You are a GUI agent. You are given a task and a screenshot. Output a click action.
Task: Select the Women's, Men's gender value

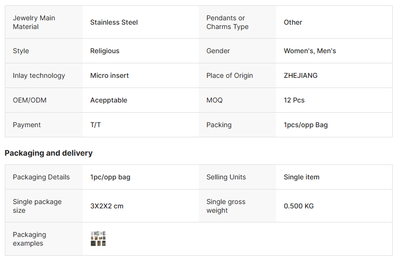310,51
